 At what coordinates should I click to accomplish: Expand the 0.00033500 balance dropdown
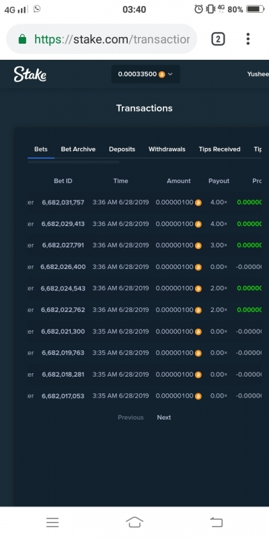coord(145,74)
